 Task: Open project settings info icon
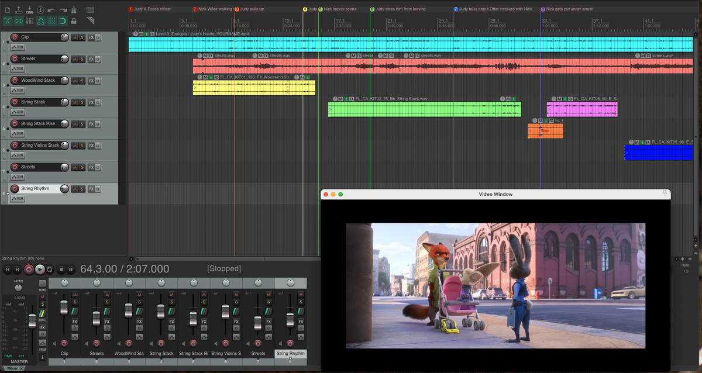tap(40, 10)
